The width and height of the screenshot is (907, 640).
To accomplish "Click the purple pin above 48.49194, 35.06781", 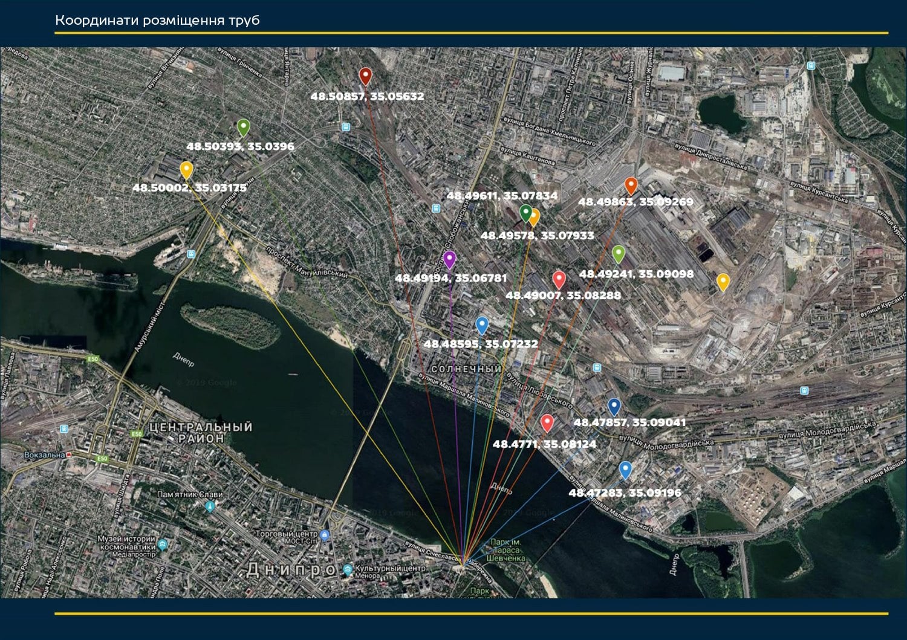I will [449, 259].
